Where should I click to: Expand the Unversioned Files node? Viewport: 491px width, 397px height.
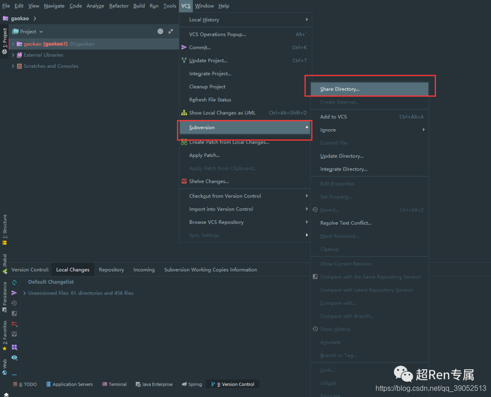(x=25, y=293)
